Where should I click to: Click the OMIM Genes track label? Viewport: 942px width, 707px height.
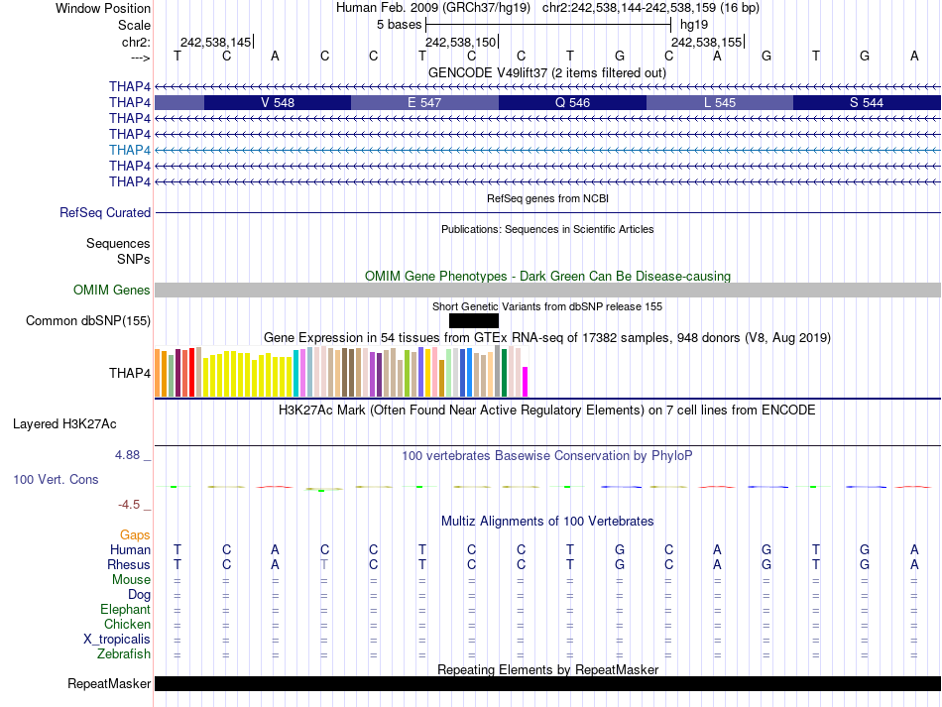coord(112,290)
